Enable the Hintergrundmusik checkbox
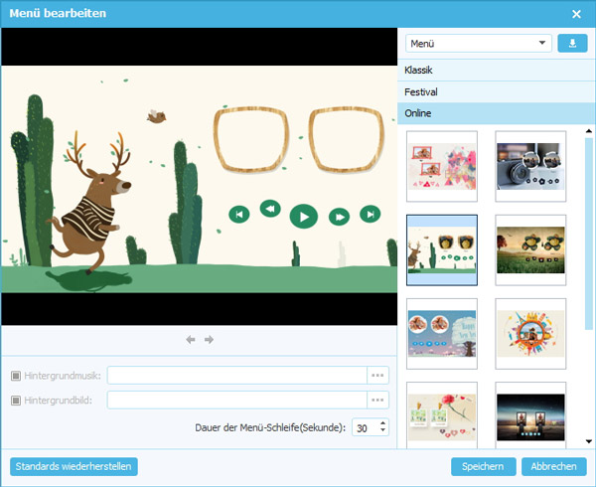Screen dimensions: 596x487 point(16,376)
